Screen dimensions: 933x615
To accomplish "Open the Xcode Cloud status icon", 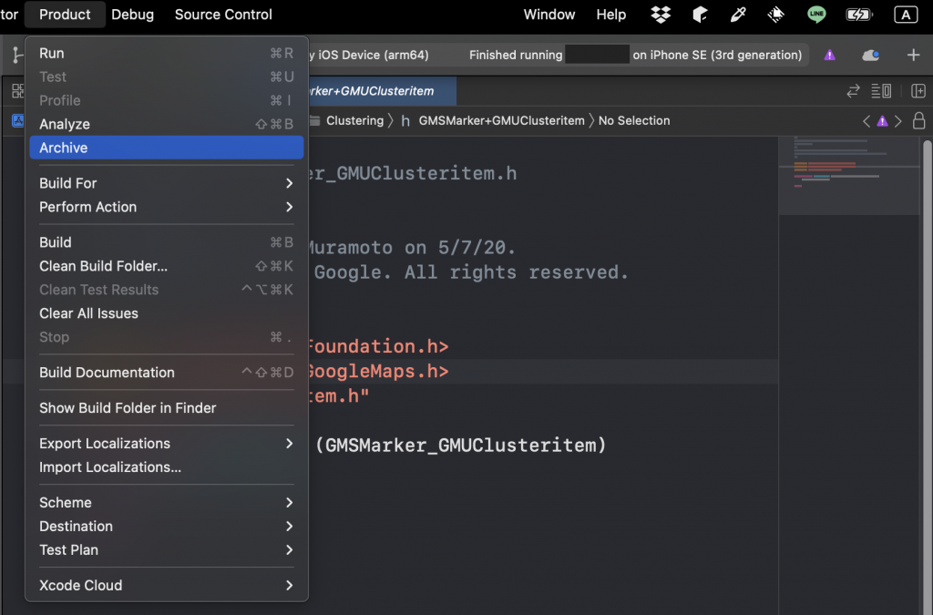I will (x=871, y=56).
